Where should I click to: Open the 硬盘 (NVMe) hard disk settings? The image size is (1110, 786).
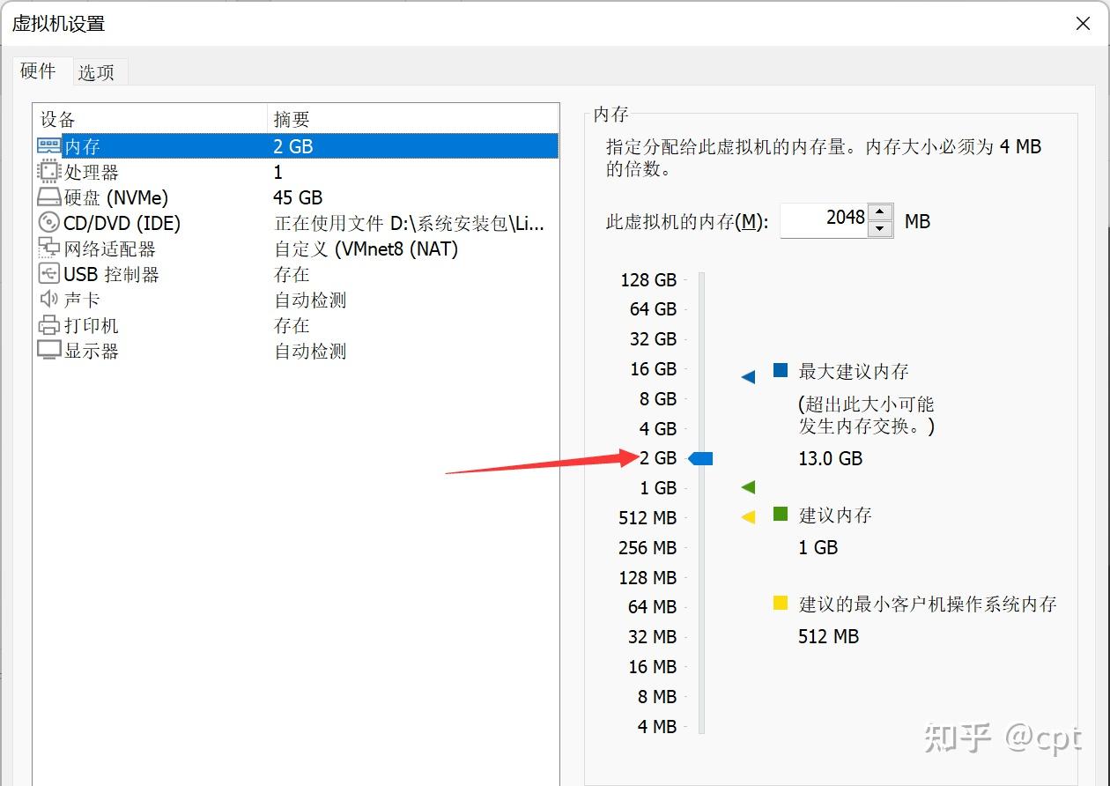pos(97,197)
